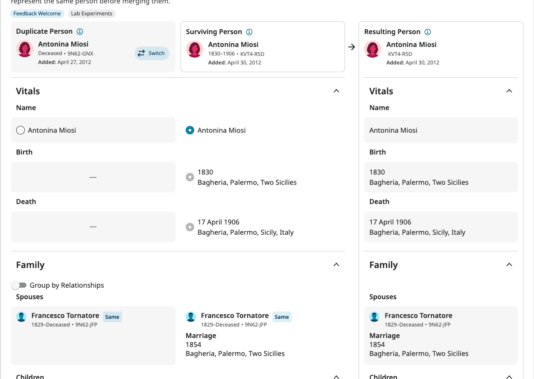Collapse the Family section in comparison panel
534x379 pixels.
(x=336, y=265)
